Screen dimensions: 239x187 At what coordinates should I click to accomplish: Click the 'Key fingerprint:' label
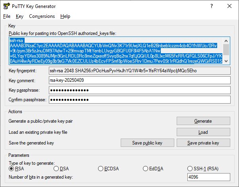tap(23, 71)
